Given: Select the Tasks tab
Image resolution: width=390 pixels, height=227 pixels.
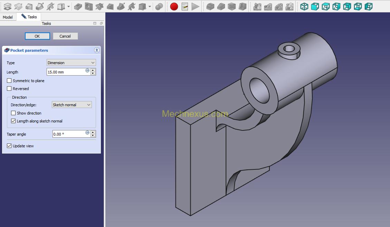Looking at the screenshot, I should point(29,17).
